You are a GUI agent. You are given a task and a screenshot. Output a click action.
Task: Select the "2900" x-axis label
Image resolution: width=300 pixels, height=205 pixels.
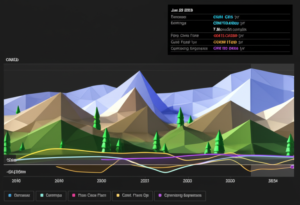point(102,181)
